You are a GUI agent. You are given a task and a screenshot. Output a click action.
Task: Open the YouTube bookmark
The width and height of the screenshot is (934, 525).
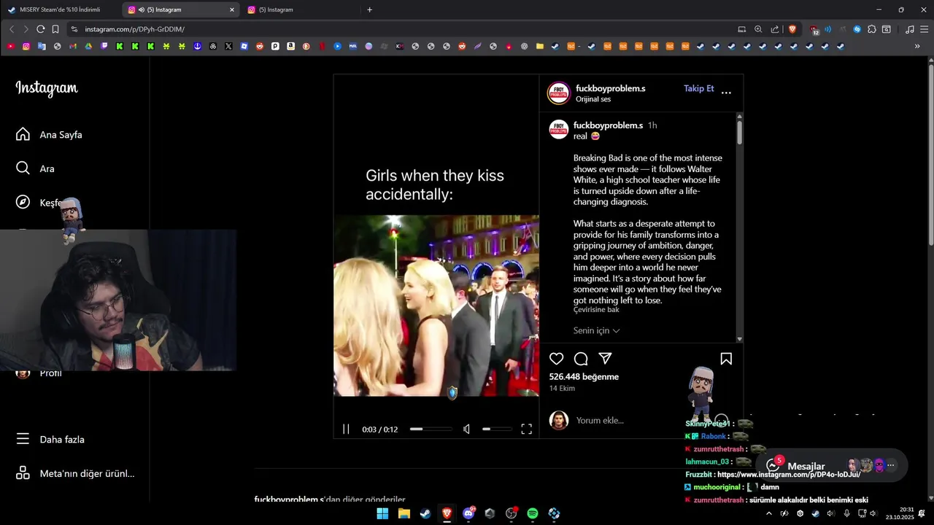pos(10,46)
